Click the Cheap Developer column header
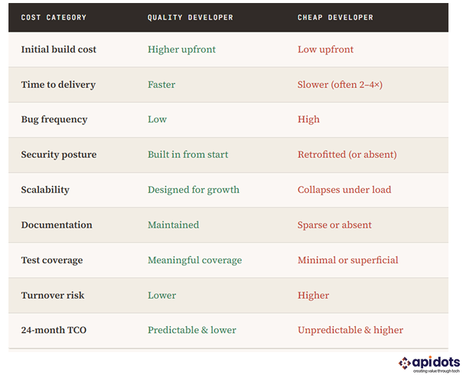This screenshot has width=466, height=378. [335, 18]
